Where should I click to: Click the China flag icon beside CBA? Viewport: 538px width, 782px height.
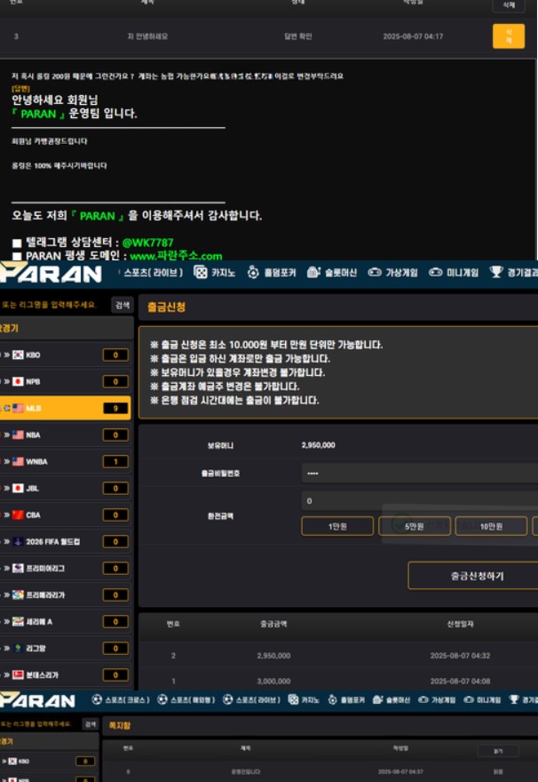tap(18, 515)
